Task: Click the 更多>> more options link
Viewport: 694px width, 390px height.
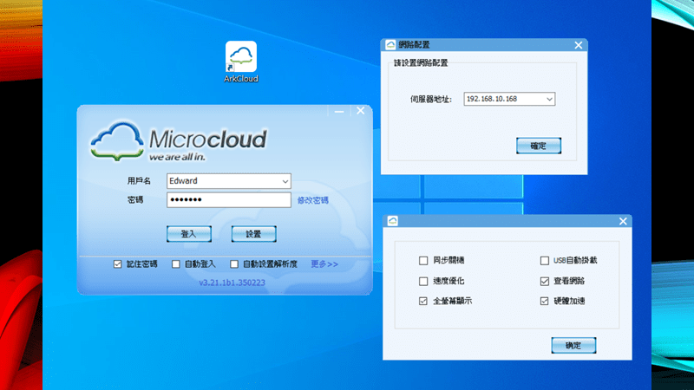Action: (x=324, y=264)
